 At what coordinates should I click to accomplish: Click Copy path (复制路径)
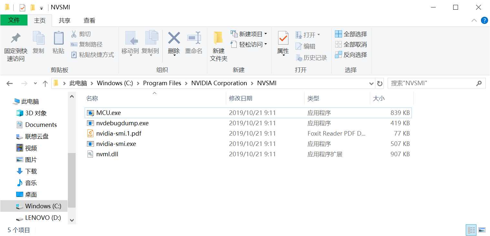click(86, 45)
